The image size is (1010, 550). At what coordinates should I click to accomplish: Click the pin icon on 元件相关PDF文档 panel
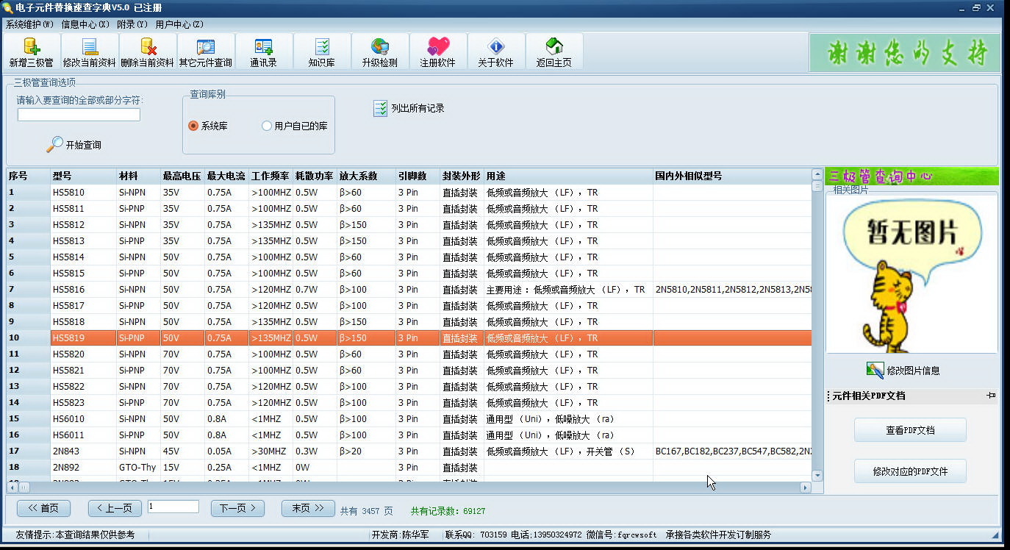click(x=991, y=396)
